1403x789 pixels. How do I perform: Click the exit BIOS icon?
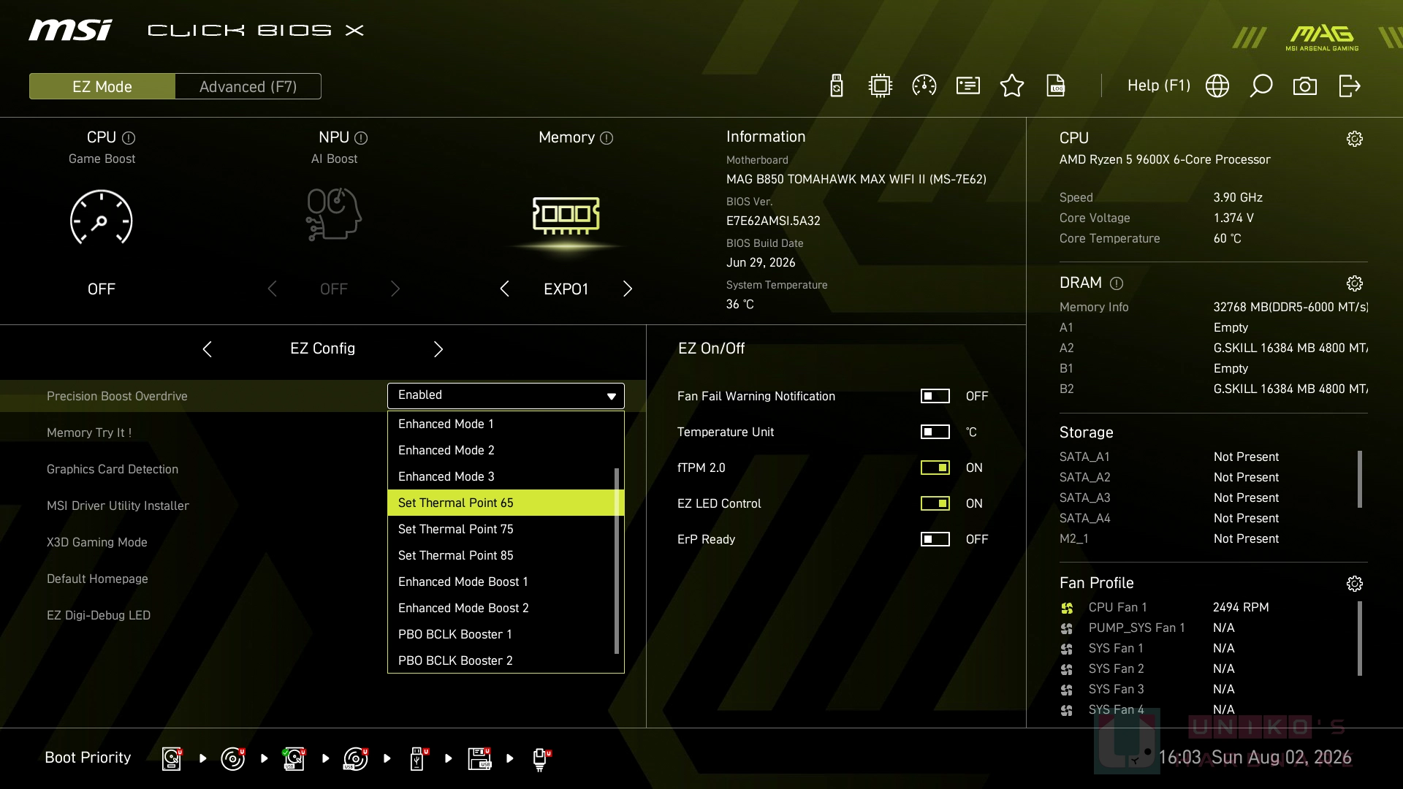(x=1350, y=86)
